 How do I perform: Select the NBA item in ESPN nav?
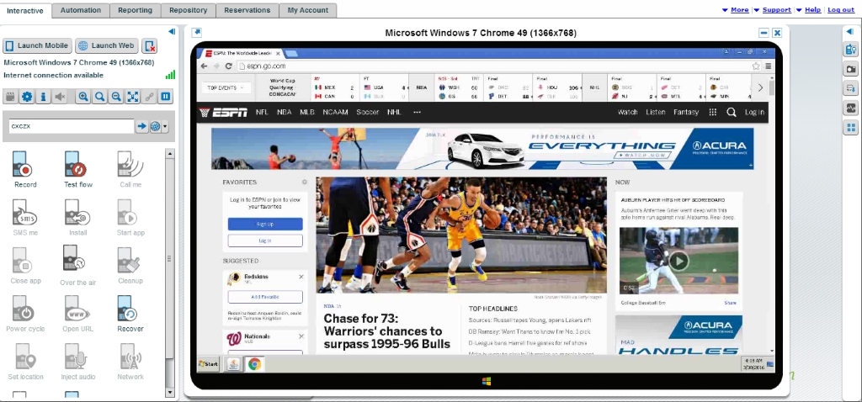click(x=285, y=112)
